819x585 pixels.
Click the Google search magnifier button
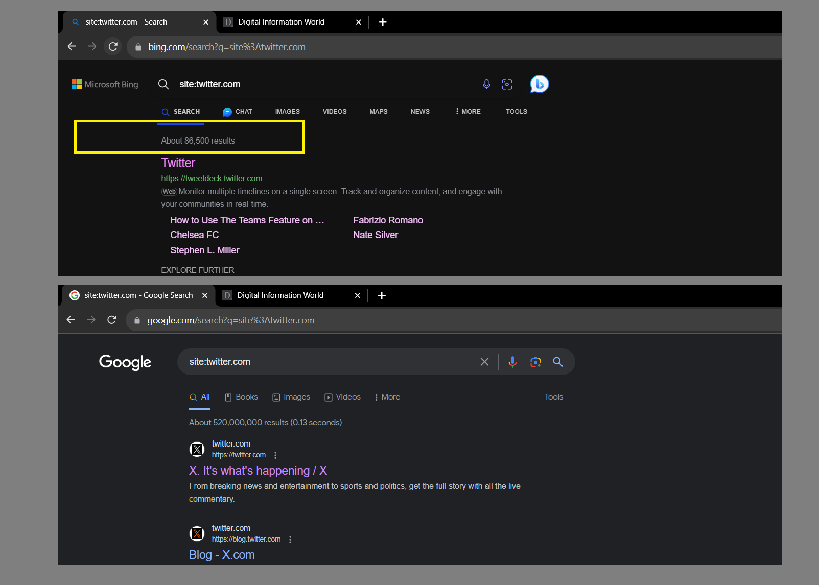click(558, 362)
